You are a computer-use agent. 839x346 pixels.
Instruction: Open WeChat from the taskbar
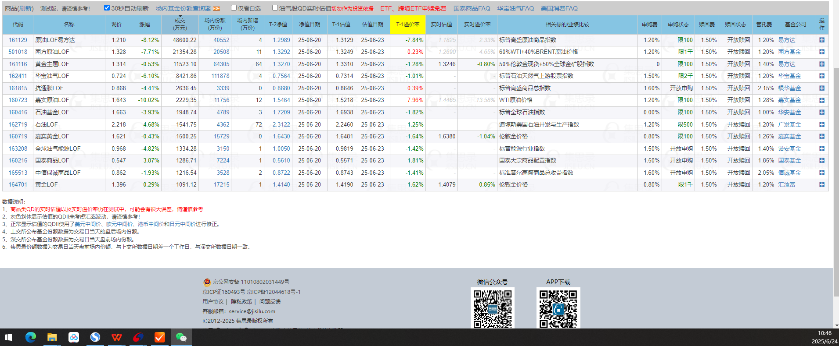point(181,337)
